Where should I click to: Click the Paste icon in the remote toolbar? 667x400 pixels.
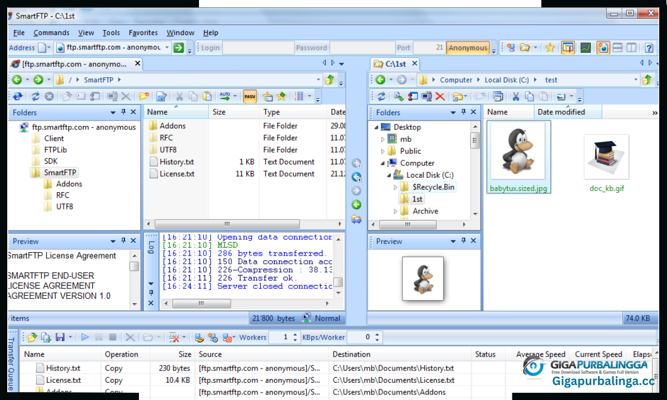coord(207,96)
